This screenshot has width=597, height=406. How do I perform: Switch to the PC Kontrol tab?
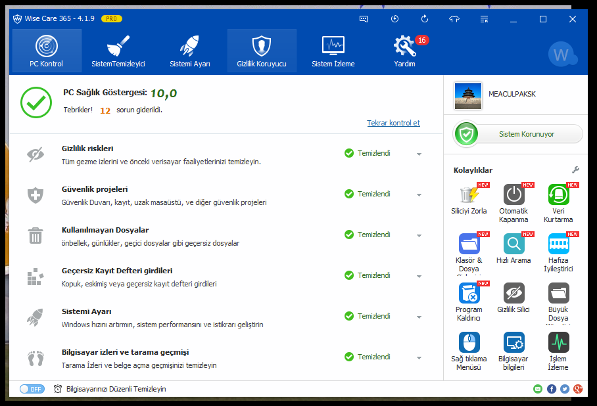47,51
